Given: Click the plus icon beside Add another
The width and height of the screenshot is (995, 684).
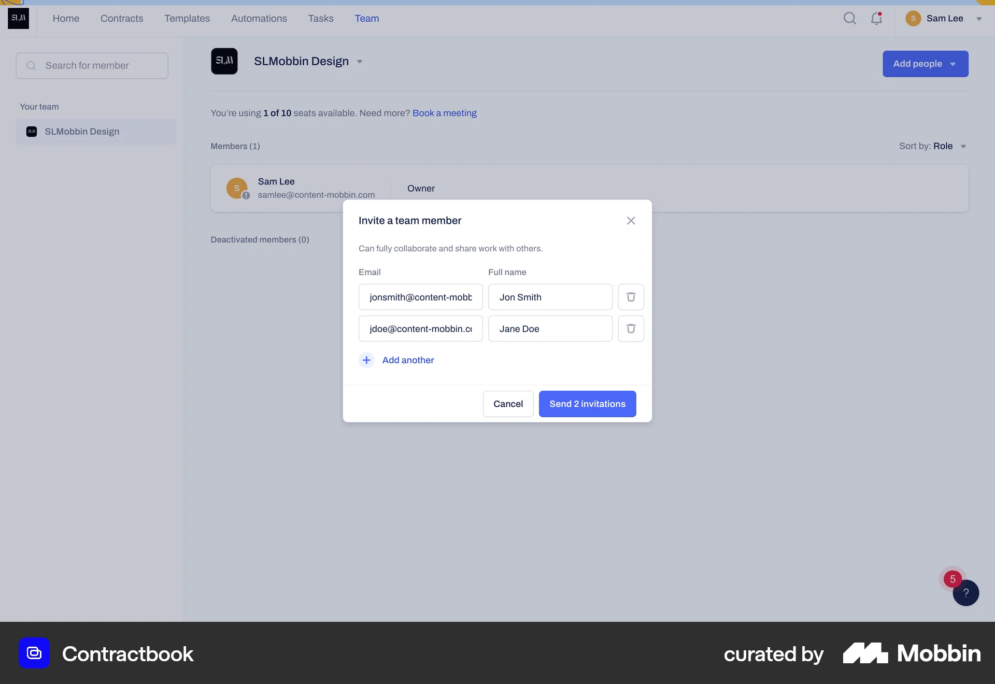Looking at the screenshot, I should click(366, 360).
